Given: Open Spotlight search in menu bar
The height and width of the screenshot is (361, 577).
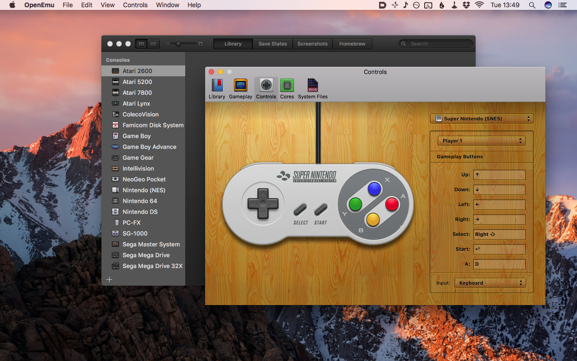Looking at the screenshot, I should point(532,5).
